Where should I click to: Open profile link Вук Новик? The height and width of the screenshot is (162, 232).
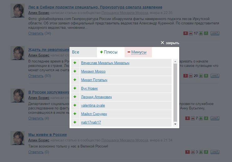click(x=89, y=88)
